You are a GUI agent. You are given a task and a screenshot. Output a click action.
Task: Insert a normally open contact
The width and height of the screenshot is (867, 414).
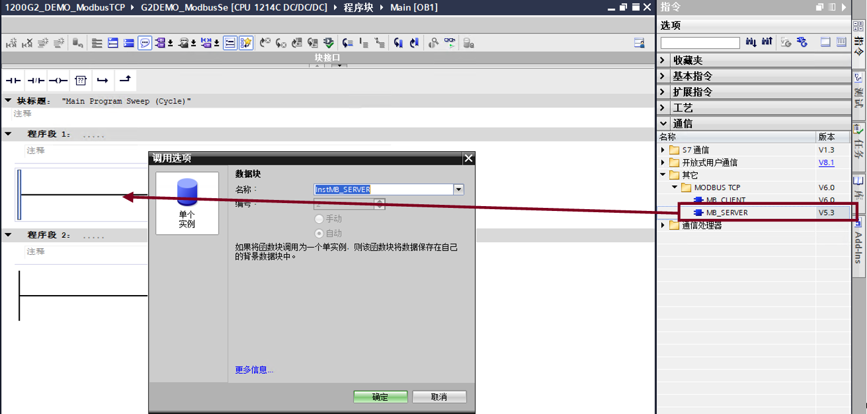pos(13,80)
